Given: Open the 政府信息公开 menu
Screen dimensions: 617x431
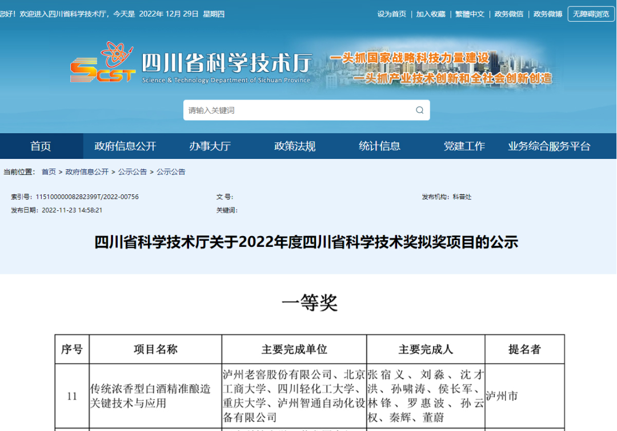Looking at the screenshot, I should (x=126, y=146).
